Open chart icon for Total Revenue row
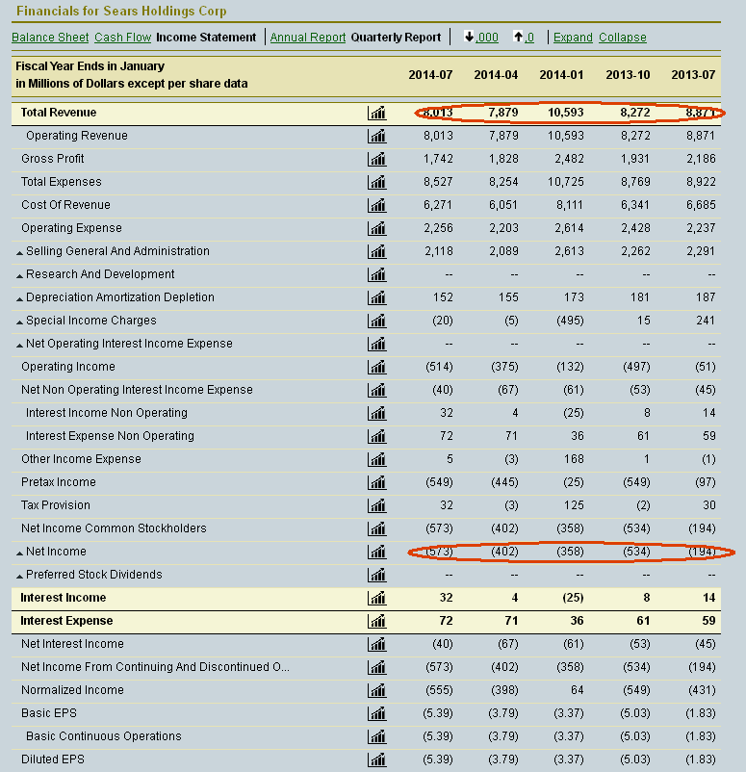 tap(377, 113)
